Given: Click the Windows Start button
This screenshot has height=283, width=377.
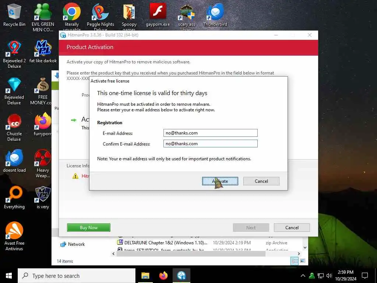Looking at the screenshot, I should (9, 276).
